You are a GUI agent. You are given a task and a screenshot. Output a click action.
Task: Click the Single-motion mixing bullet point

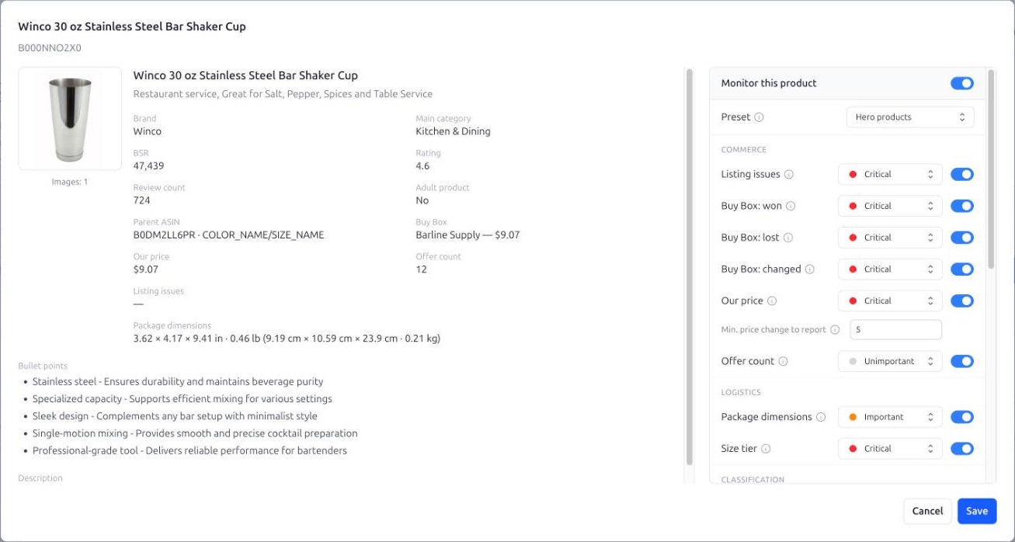[x=195, y=433]
